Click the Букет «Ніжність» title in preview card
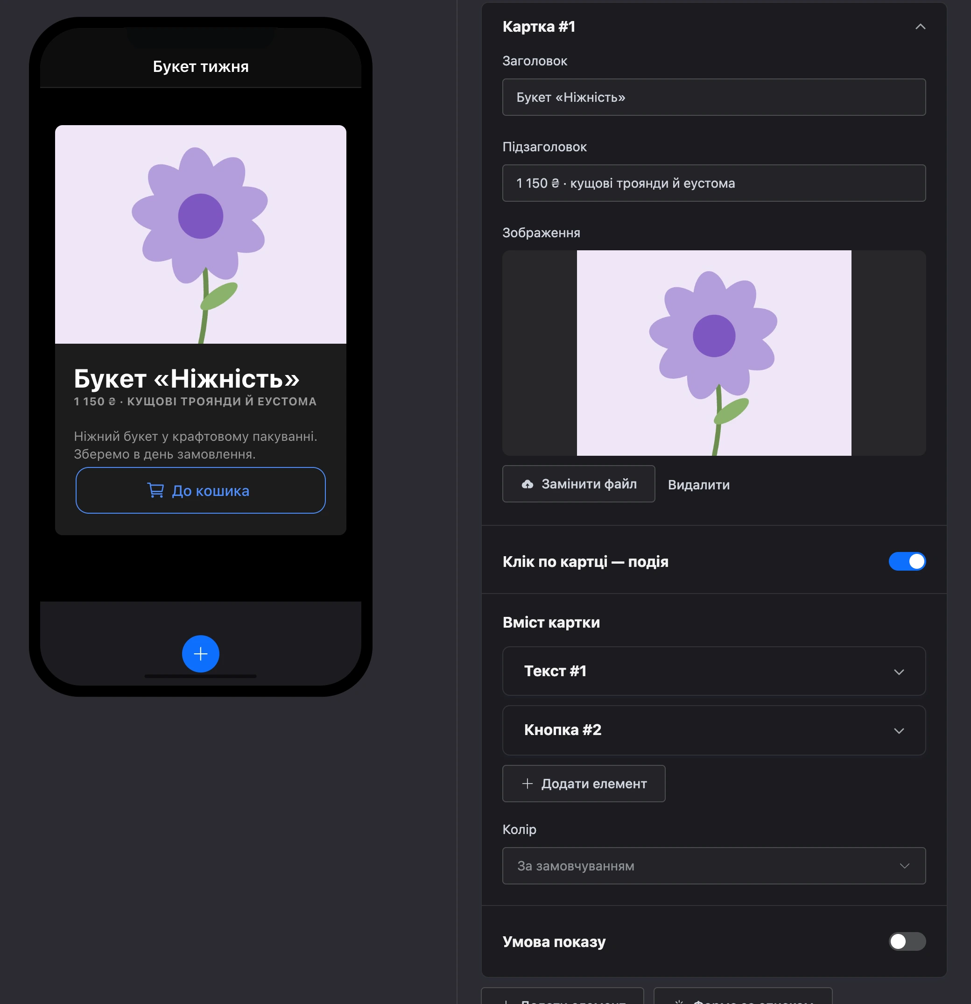 (x=186, y=379)
